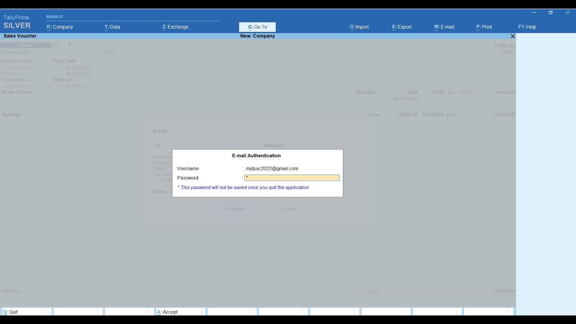Image resolution: width=576 pixels, height=324 pixels.
Task: Click the Name of Item column header
Action: click(17, 92)
